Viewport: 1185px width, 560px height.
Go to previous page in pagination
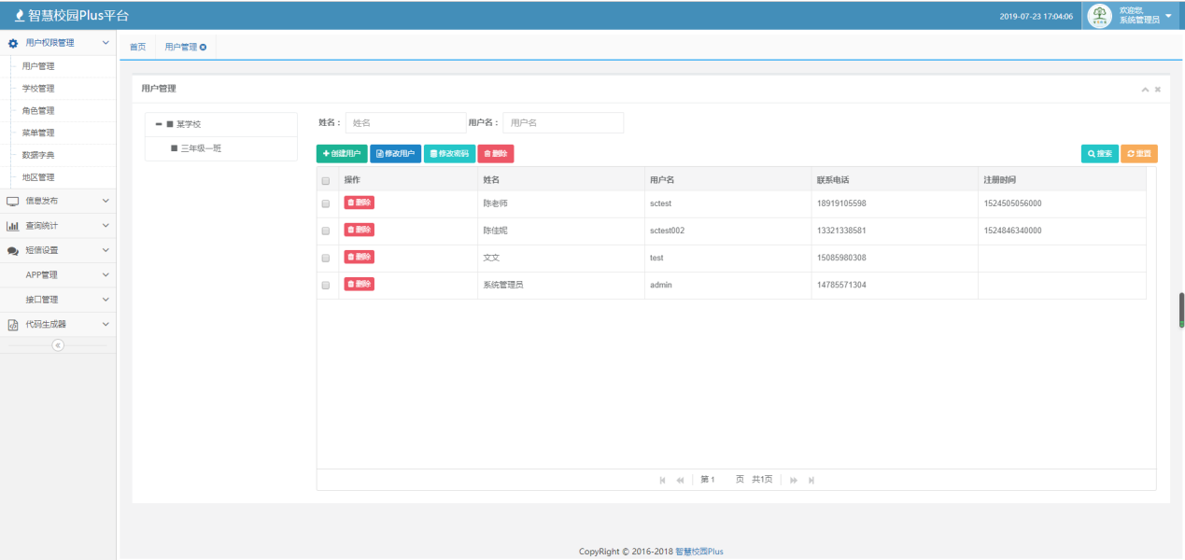(x=680, y=480)
